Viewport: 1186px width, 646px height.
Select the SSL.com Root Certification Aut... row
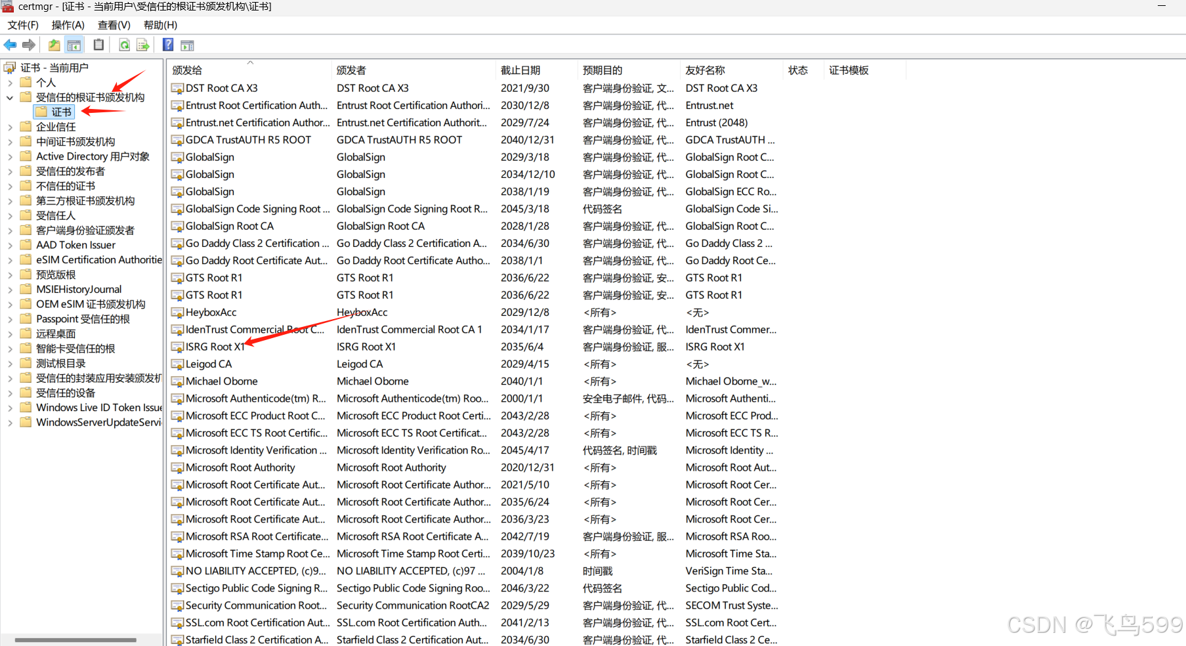point(474,622)
